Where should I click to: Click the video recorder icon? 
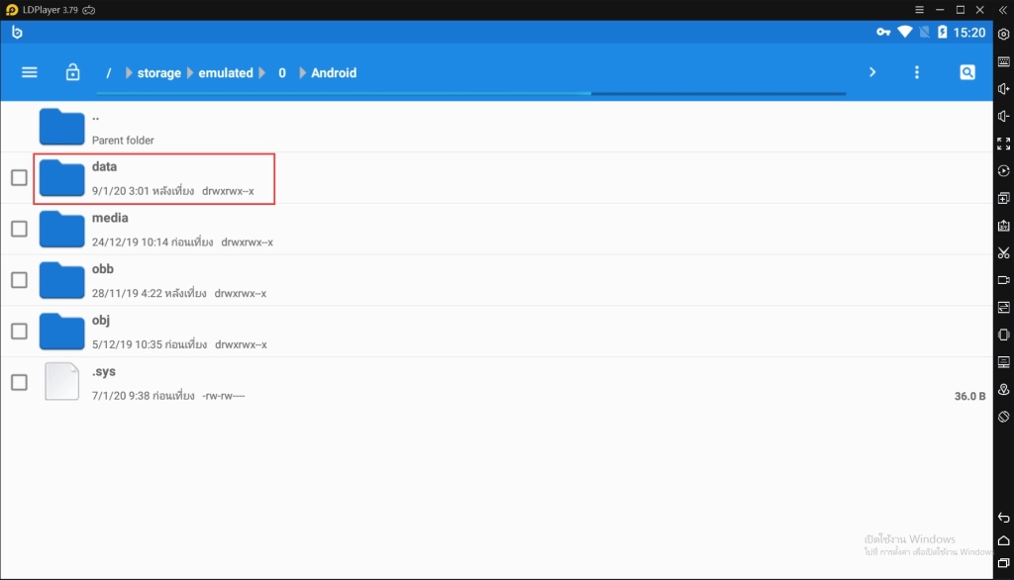pos(1004,280)
